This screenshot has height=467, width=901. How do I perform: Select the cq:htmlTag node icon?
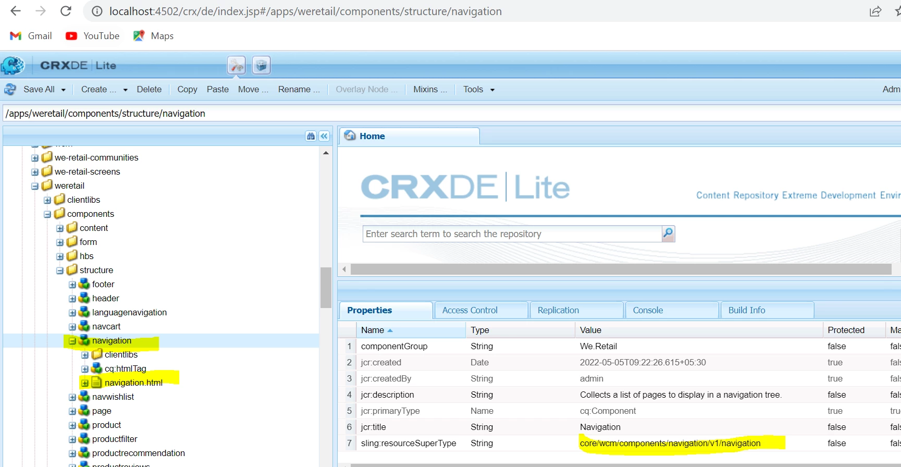[96, 368]
